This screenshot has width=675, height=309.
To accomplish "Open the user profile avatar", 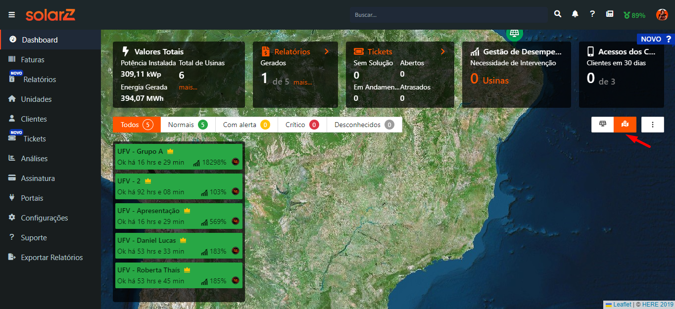I will [662, 15].
